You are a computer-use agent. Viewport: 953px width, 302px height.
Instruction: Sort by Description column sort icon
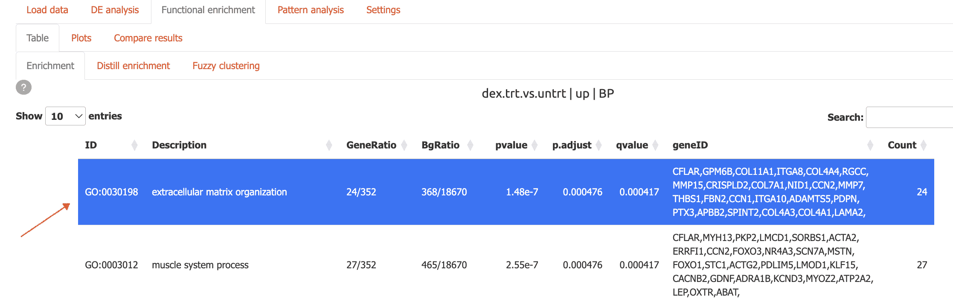(329, 145)
